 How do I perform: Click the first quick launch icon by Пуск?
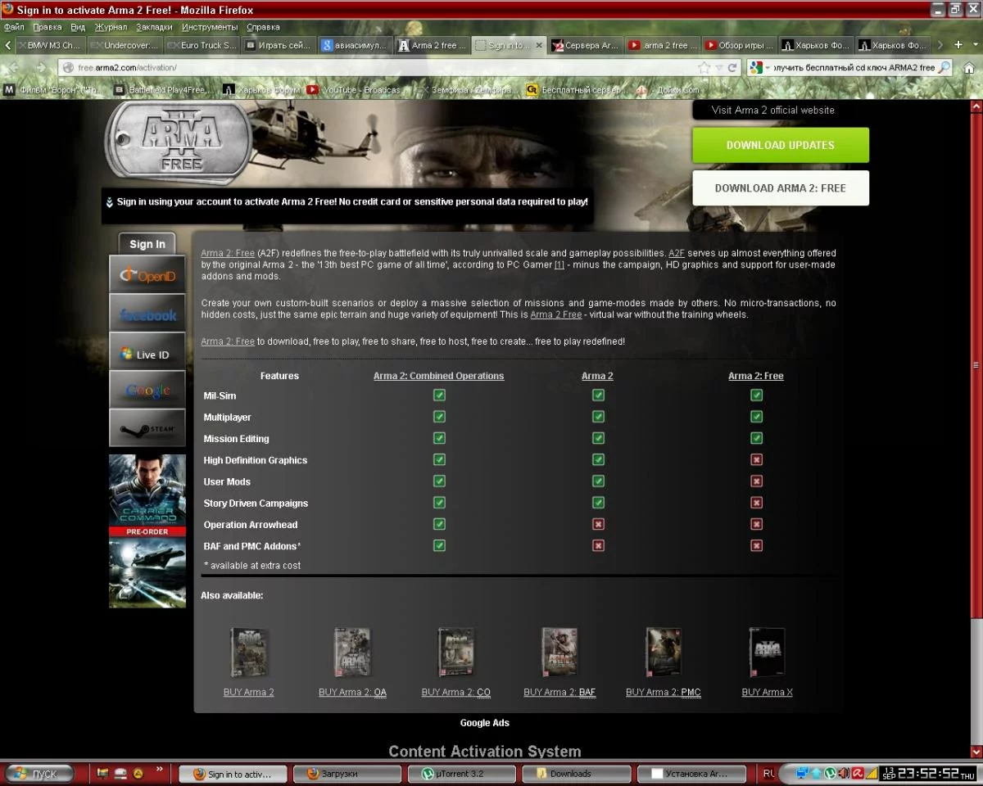(x=102, y=773)
